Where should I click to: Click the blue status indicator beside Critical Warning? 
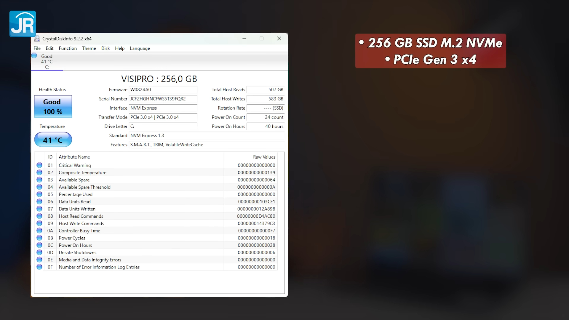tap(39, 165)
